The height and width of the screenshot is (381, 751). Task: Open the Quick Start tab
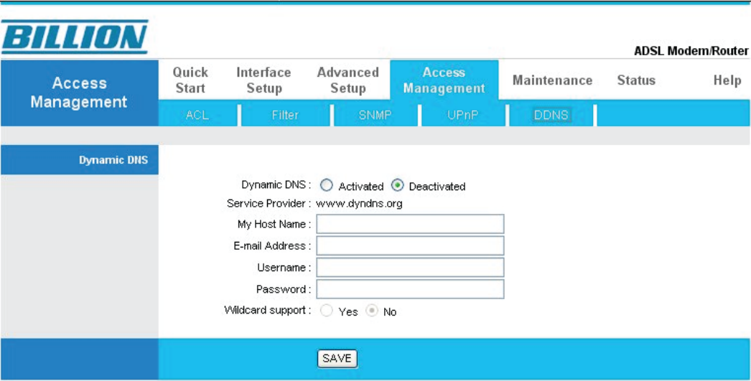(190, 80)
